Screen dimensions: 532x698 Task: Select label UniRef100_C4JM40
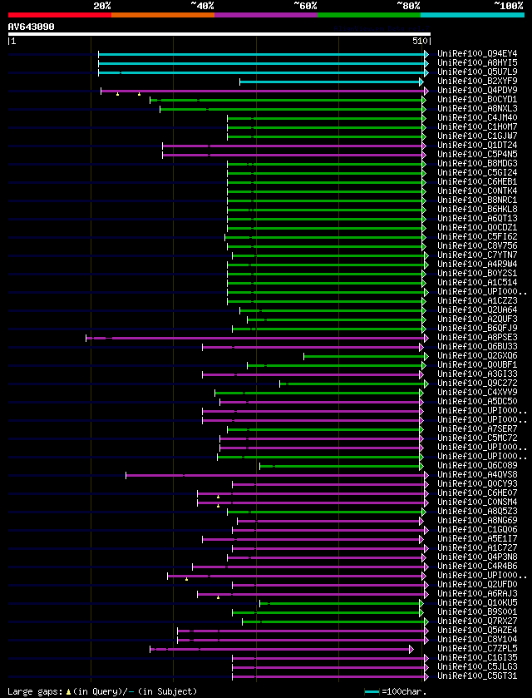click(477, 118)
